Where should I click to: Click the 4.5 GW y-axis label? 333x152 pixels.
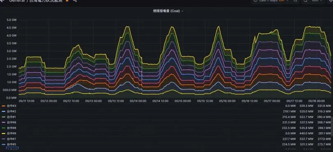[12, 28]
